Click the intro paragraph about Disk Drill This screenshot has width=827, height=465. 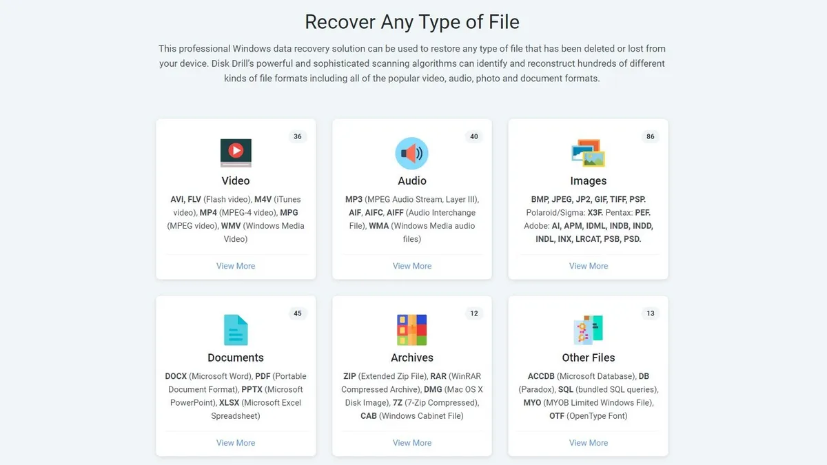click(x=412, y=63)
